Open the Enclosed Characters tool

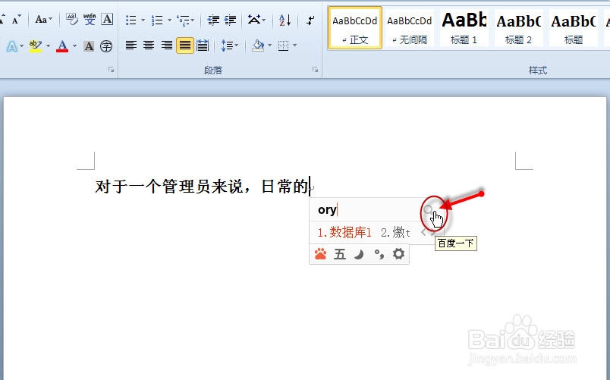click(106, 46)
